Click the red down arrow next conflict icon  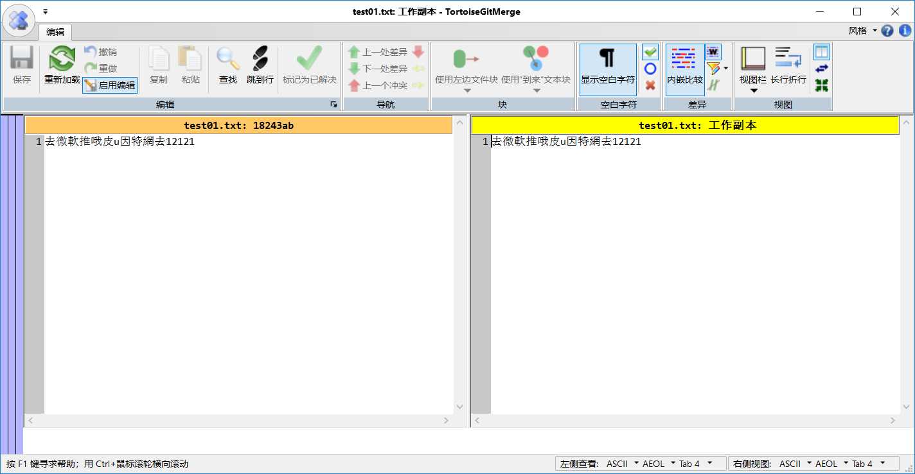pos(418,52)
